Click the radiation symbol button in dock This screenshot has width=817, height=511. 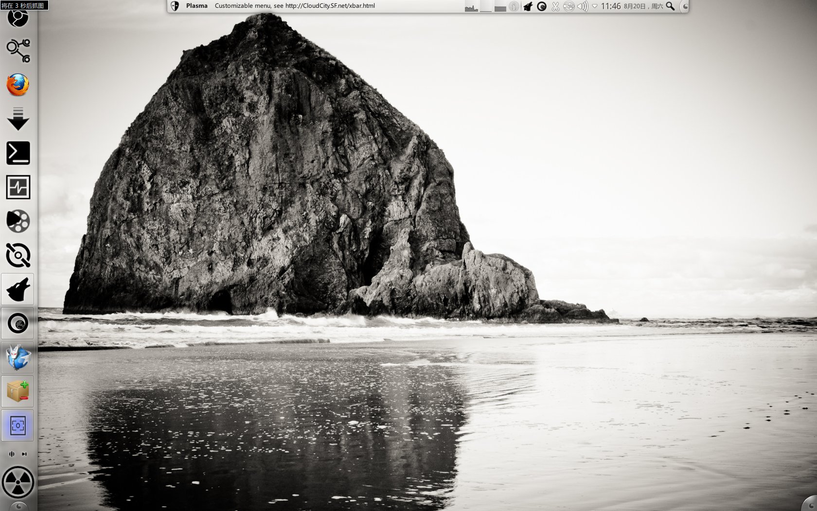(18, 483)
